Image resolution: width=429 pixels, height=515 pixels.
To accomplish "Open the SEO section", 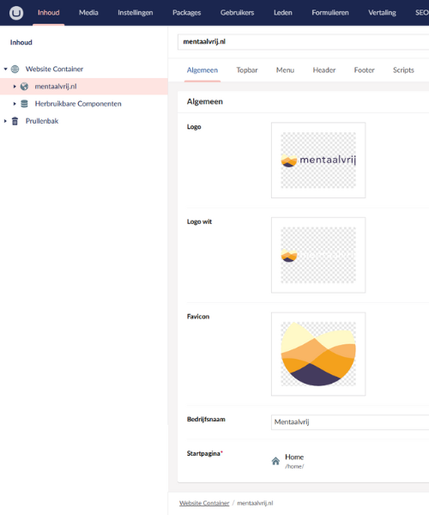I will click(421, 13).
